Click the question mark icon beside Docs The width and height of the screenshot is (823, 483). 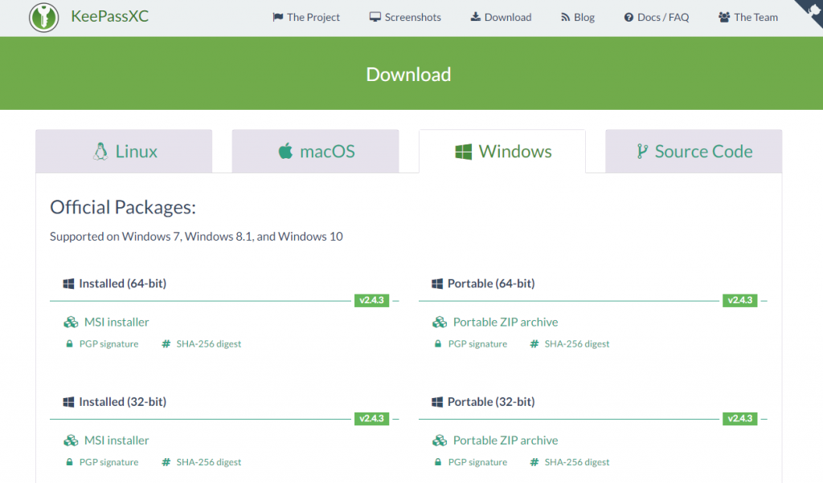629,18
